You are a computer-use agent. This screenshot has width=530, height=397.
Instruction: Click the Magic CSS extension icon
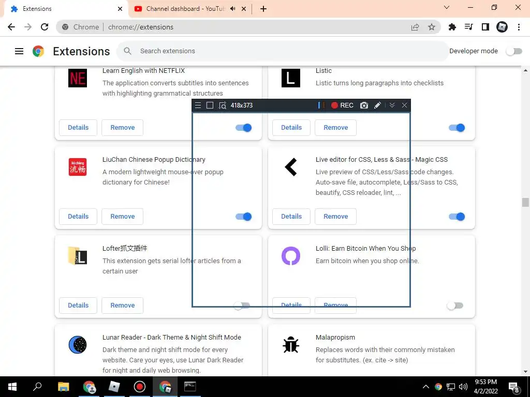[291, 167]
